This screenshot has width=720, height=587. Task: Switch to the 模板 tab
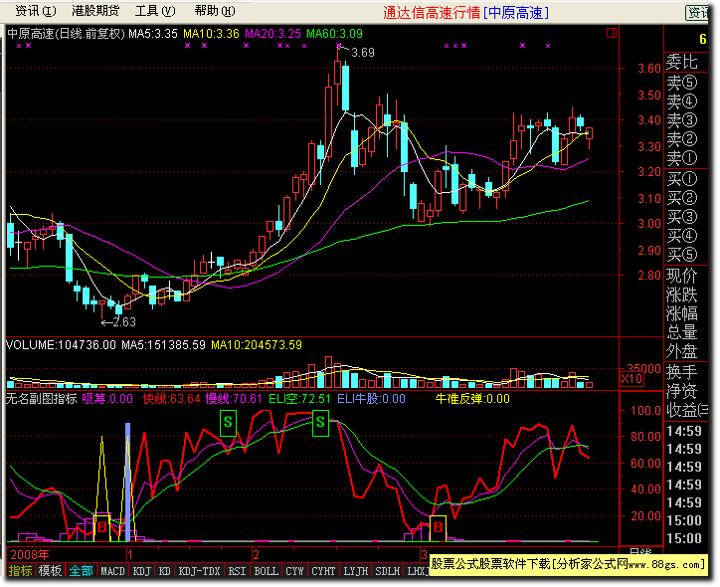coord(50,570)
